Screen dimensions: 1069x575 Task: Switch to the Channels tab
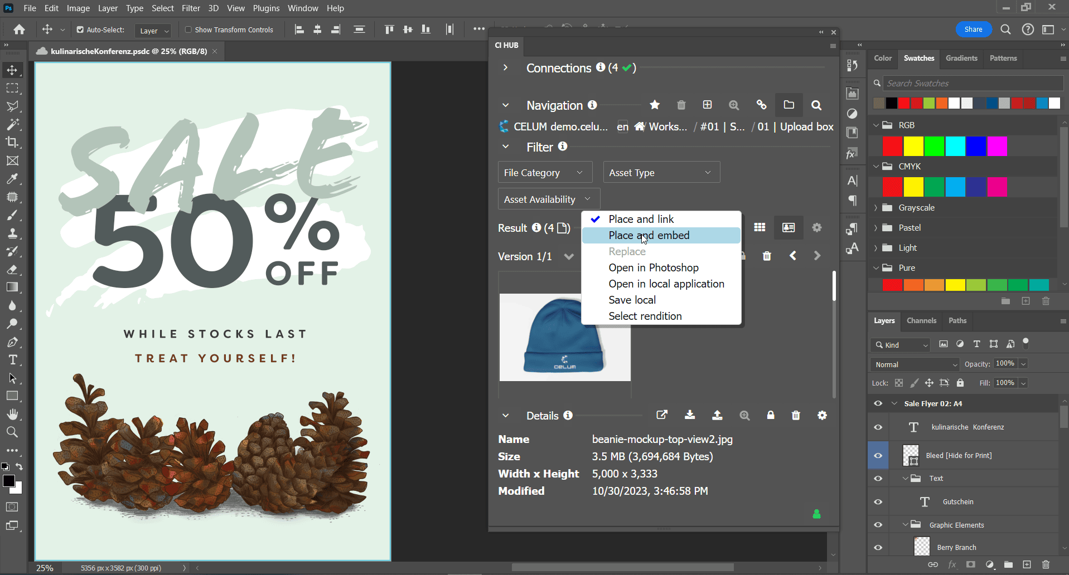pyautogui.click(x=921, y=321)
